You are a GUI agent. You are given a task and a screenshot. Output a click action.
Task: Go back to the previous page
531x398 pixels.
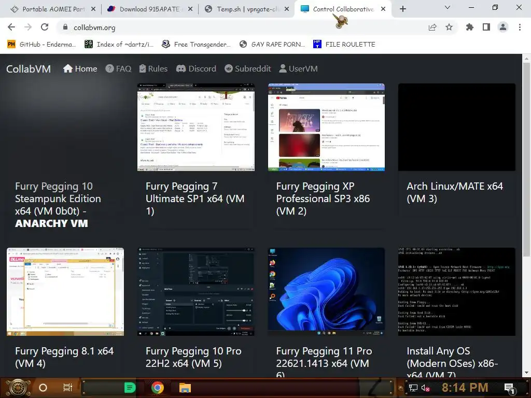11,27
